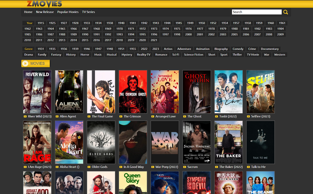Image resolution: width=313 pixels, height=194 pixels.
Task: Click the yellow icon beside Selfiee (2023)
Action: coord(248,116)
